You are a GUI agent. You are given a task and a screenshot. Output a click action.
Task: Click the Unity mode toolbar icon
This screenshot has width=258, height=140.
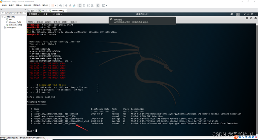(92, 5)
